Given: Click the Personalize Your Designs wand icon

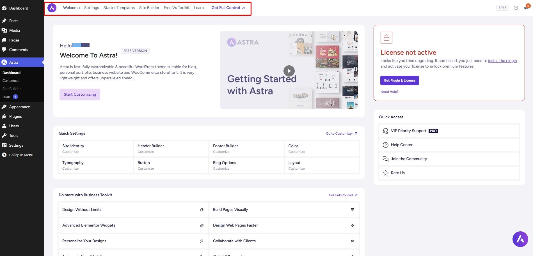Looking at the screenshot, I should 202,241.
